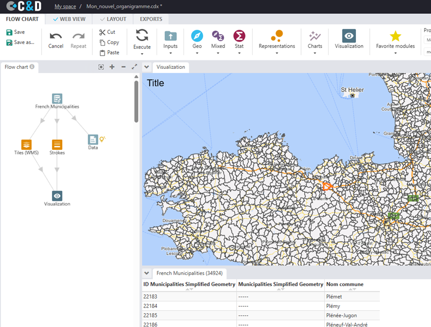Open the Stat sigma module icon
431x327 pixels.
239,36
